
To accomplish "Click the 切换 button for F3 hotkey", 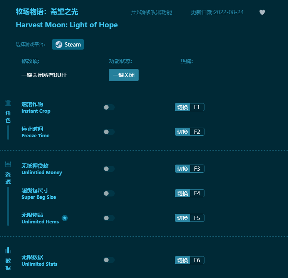I will (183, 169).
